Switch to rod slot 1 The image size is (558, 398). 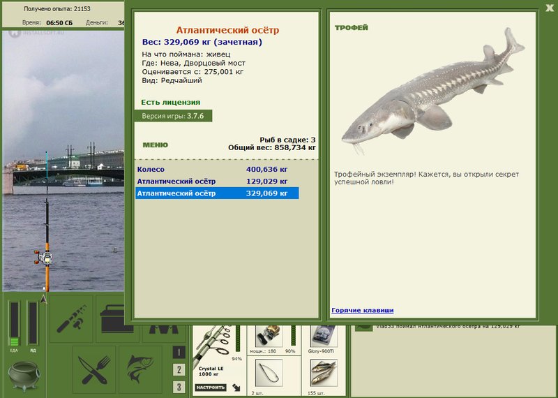coord(179,353)
